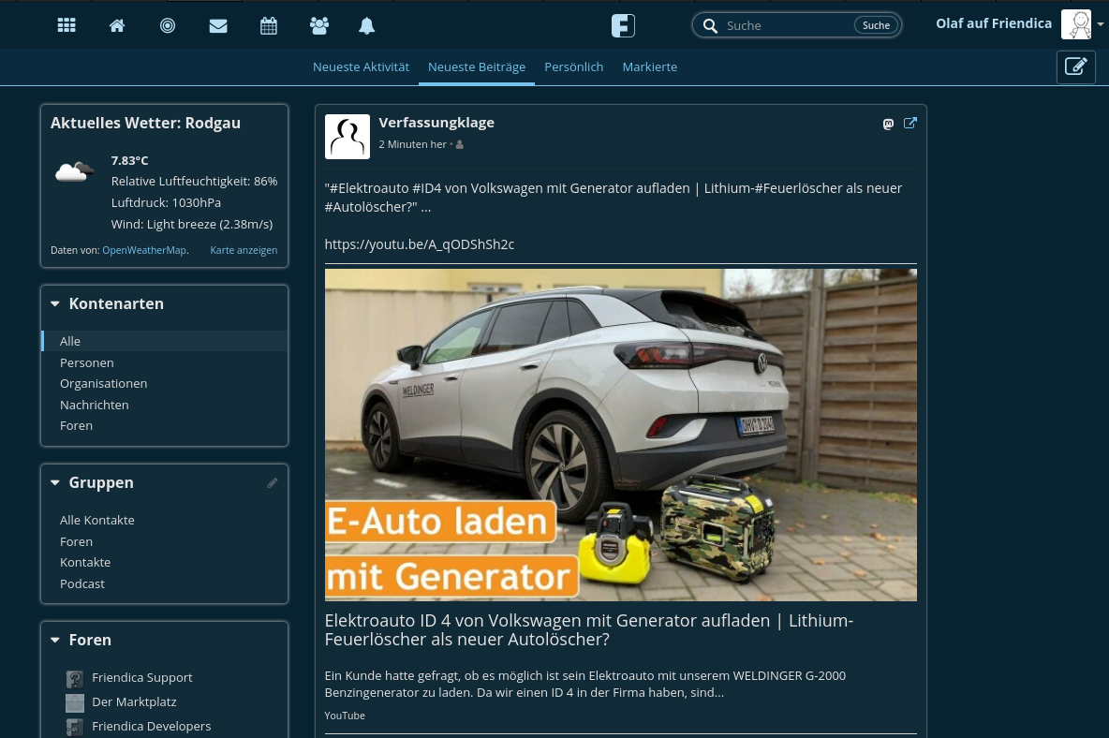Image resolution: width=1109 pixels, height=738 pixels.
Task: Click the magnifier icon in search box
Action: [710, 25]
